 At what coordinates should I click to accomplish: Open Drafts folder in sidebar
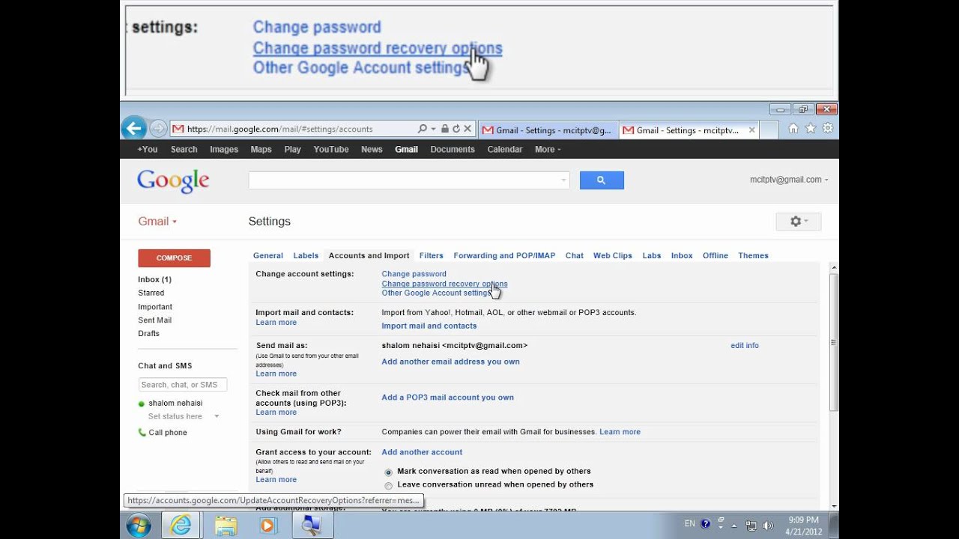[x=148, y=334]
